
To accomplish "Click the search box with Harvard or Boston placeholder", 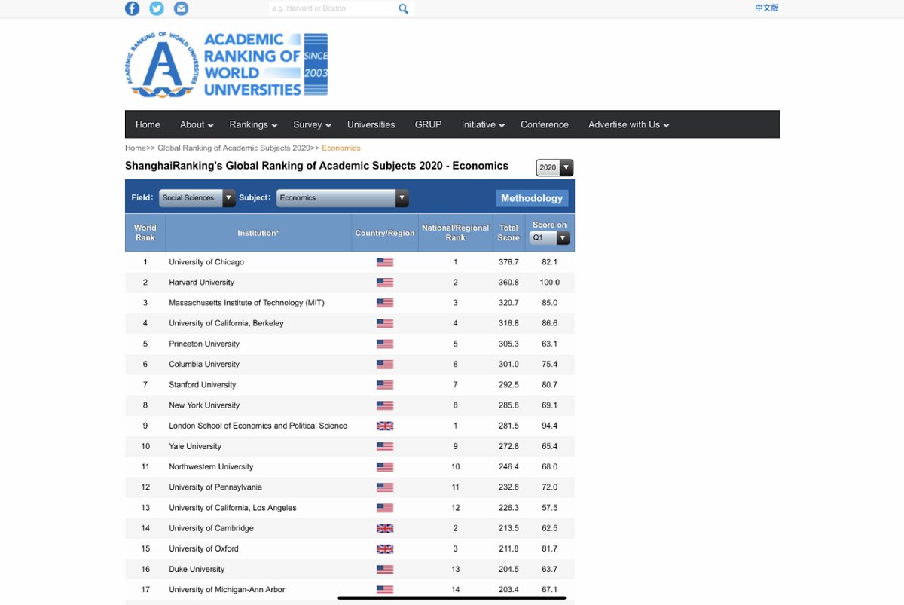I will tap(331, 8).
